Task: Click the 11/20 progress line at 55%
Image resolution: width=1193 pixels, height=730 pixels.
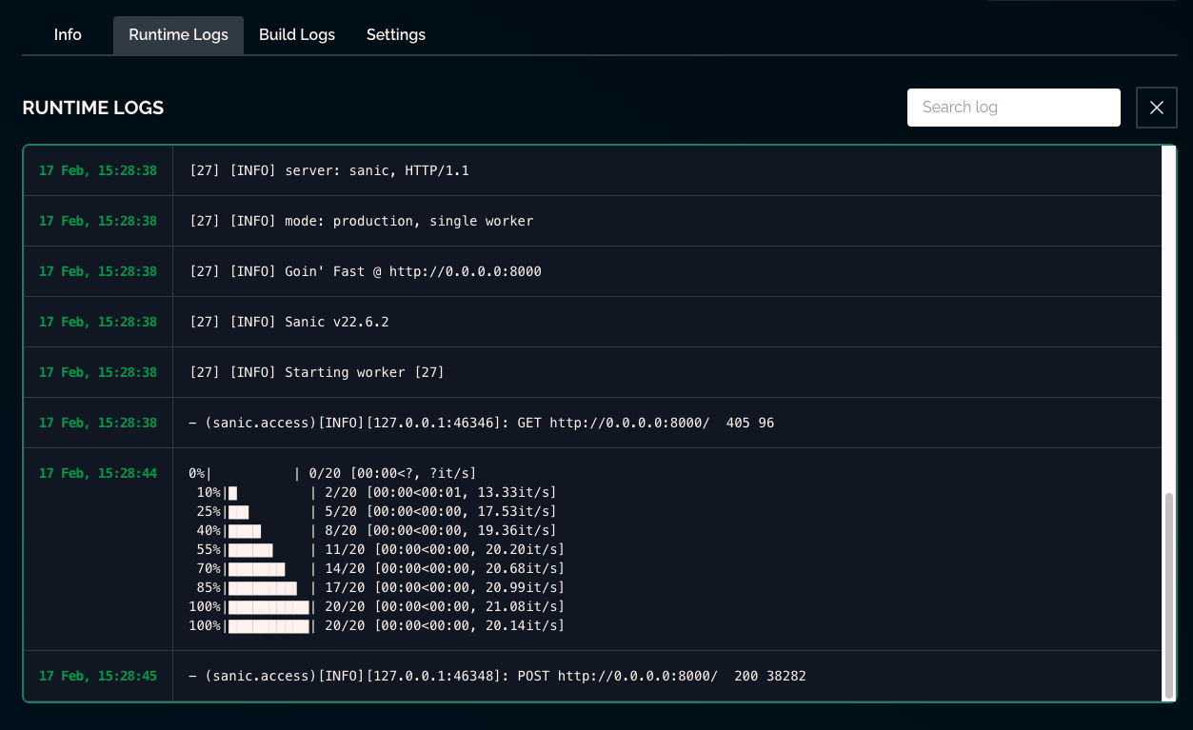Action: point(380,549)
